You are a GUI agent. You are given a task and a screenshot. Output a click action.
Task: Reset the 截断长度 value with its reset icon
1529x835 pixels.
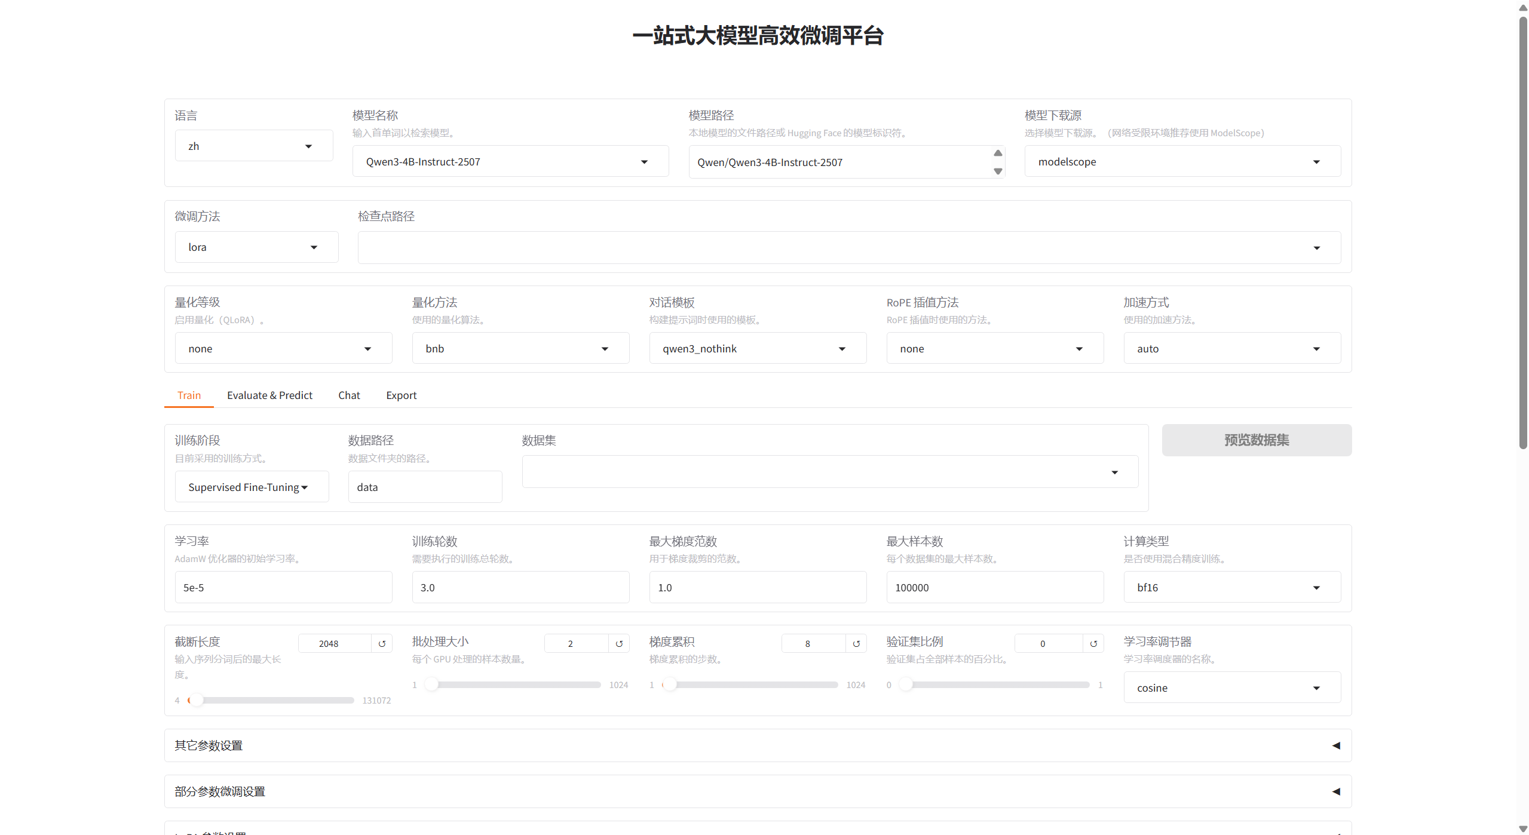[382, 644]
